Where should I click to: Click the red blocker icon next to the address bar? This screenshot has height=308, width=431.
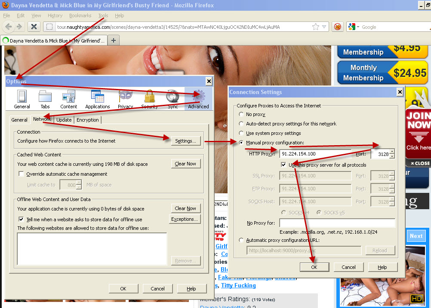[x=338, y=27]
